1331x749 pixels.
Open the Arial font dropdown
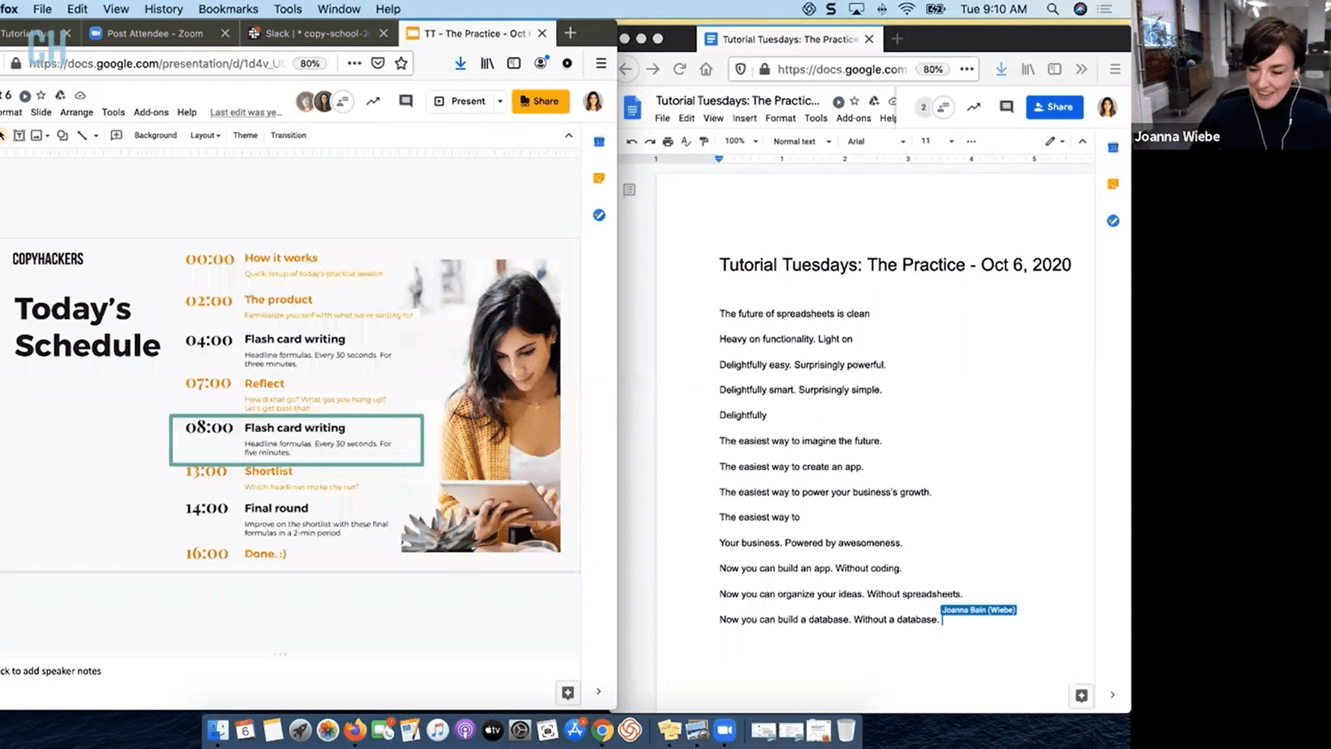tap(876, 141)
